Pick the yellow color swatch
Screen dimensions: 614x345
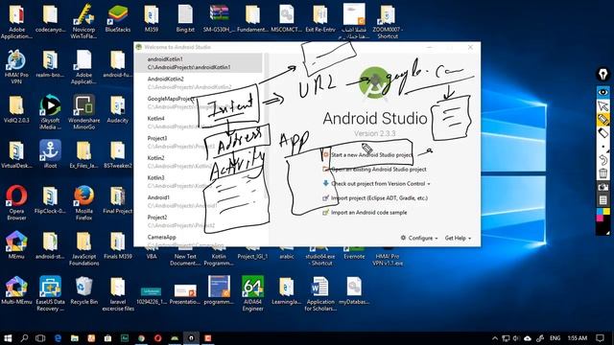coord(606,211)
